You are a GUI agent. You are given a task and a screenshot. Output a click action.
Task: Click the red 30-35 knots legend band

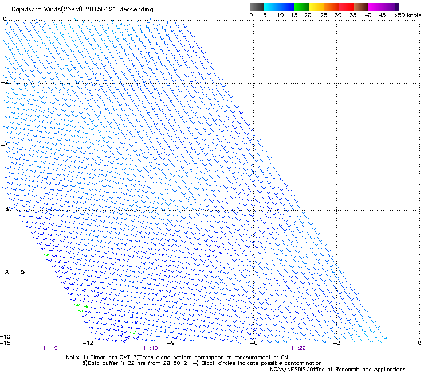point(346,7)
